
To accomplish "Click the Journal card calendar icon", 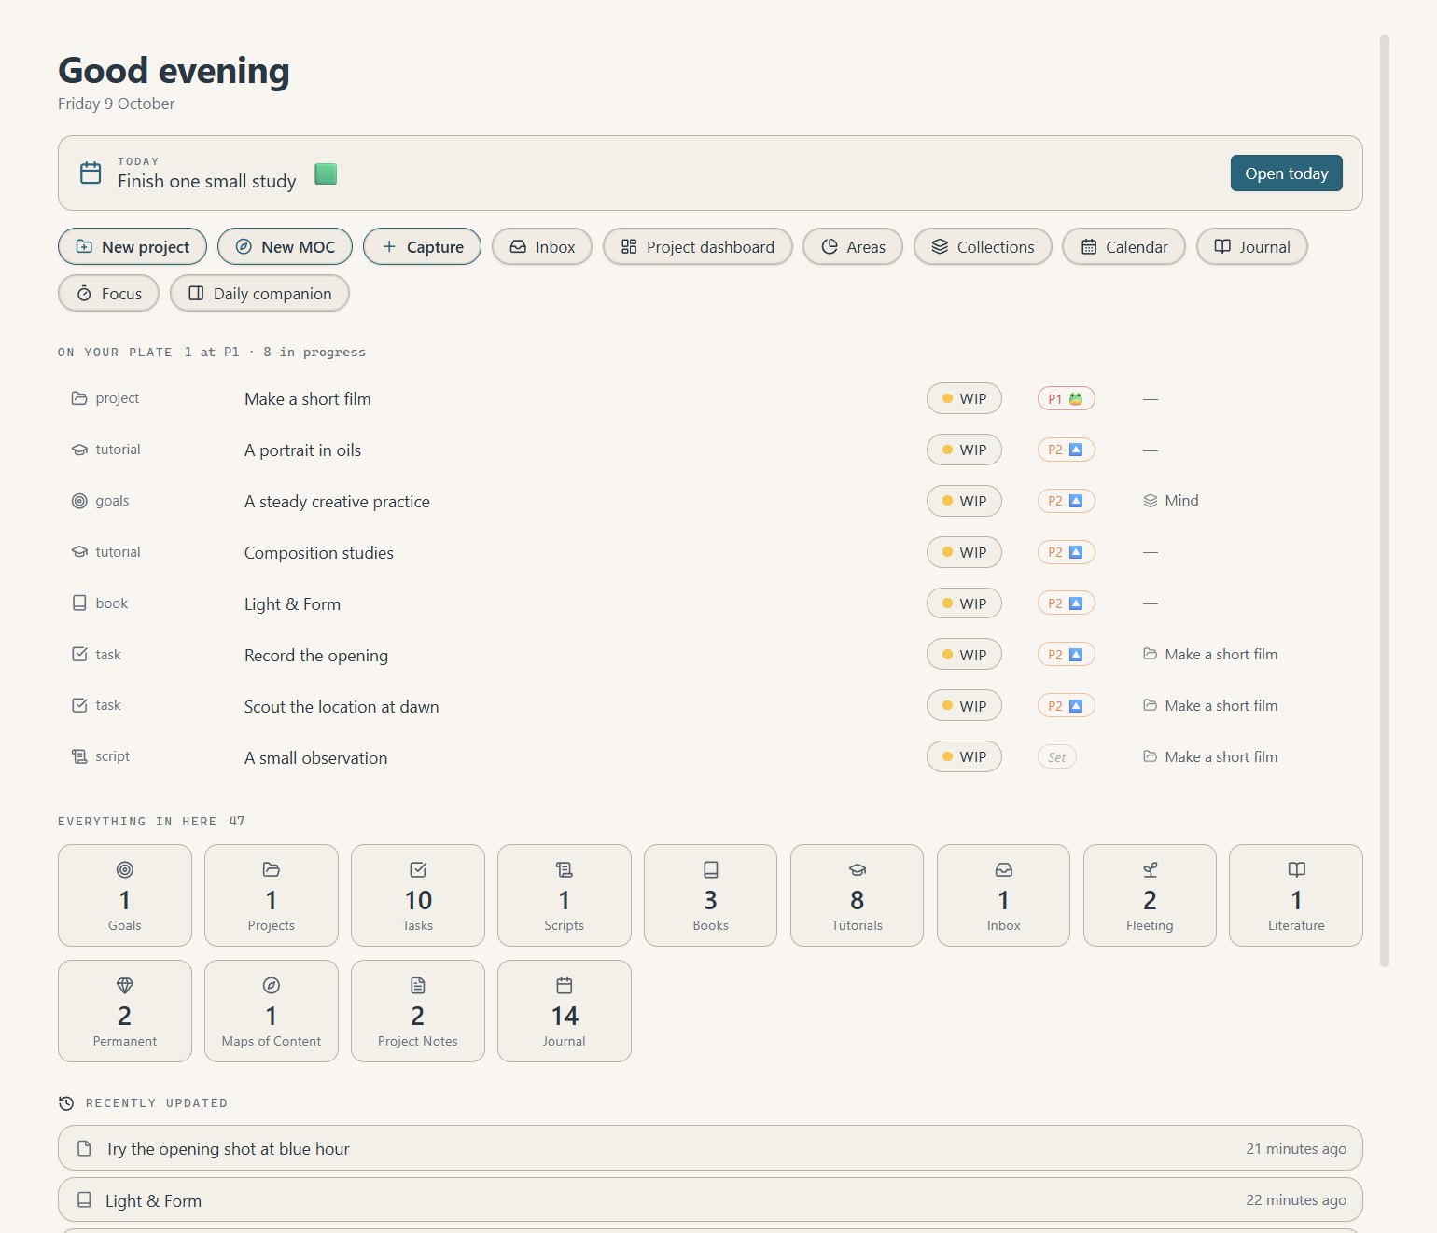I will coord(565,985).
